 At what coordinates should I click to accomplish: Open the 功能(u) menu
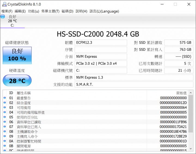33,11
